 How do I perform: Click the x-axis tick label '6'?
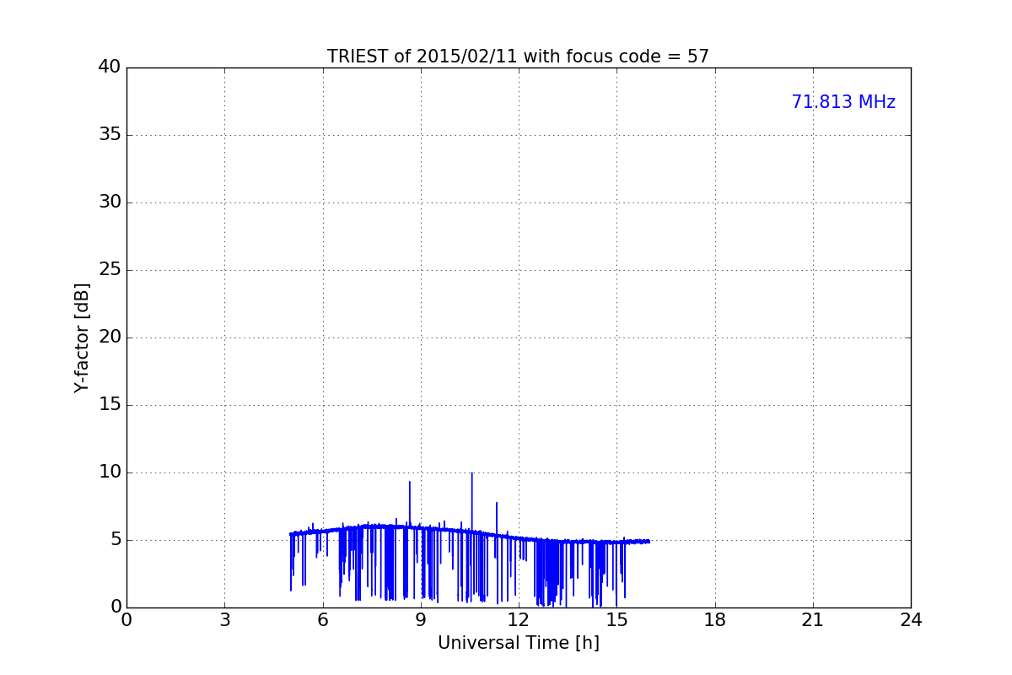point(322,620)
